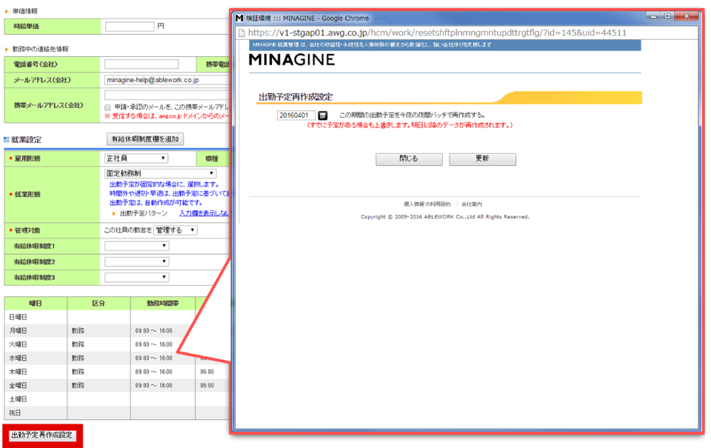Click the company email address field
This screenshot has width=711, height=448.
click(167, 80)
